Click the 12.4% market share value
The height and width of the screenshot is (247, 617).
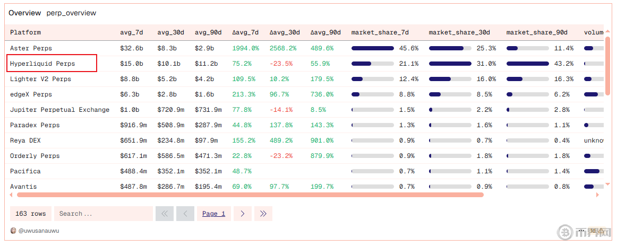click(x=408, y=79)
